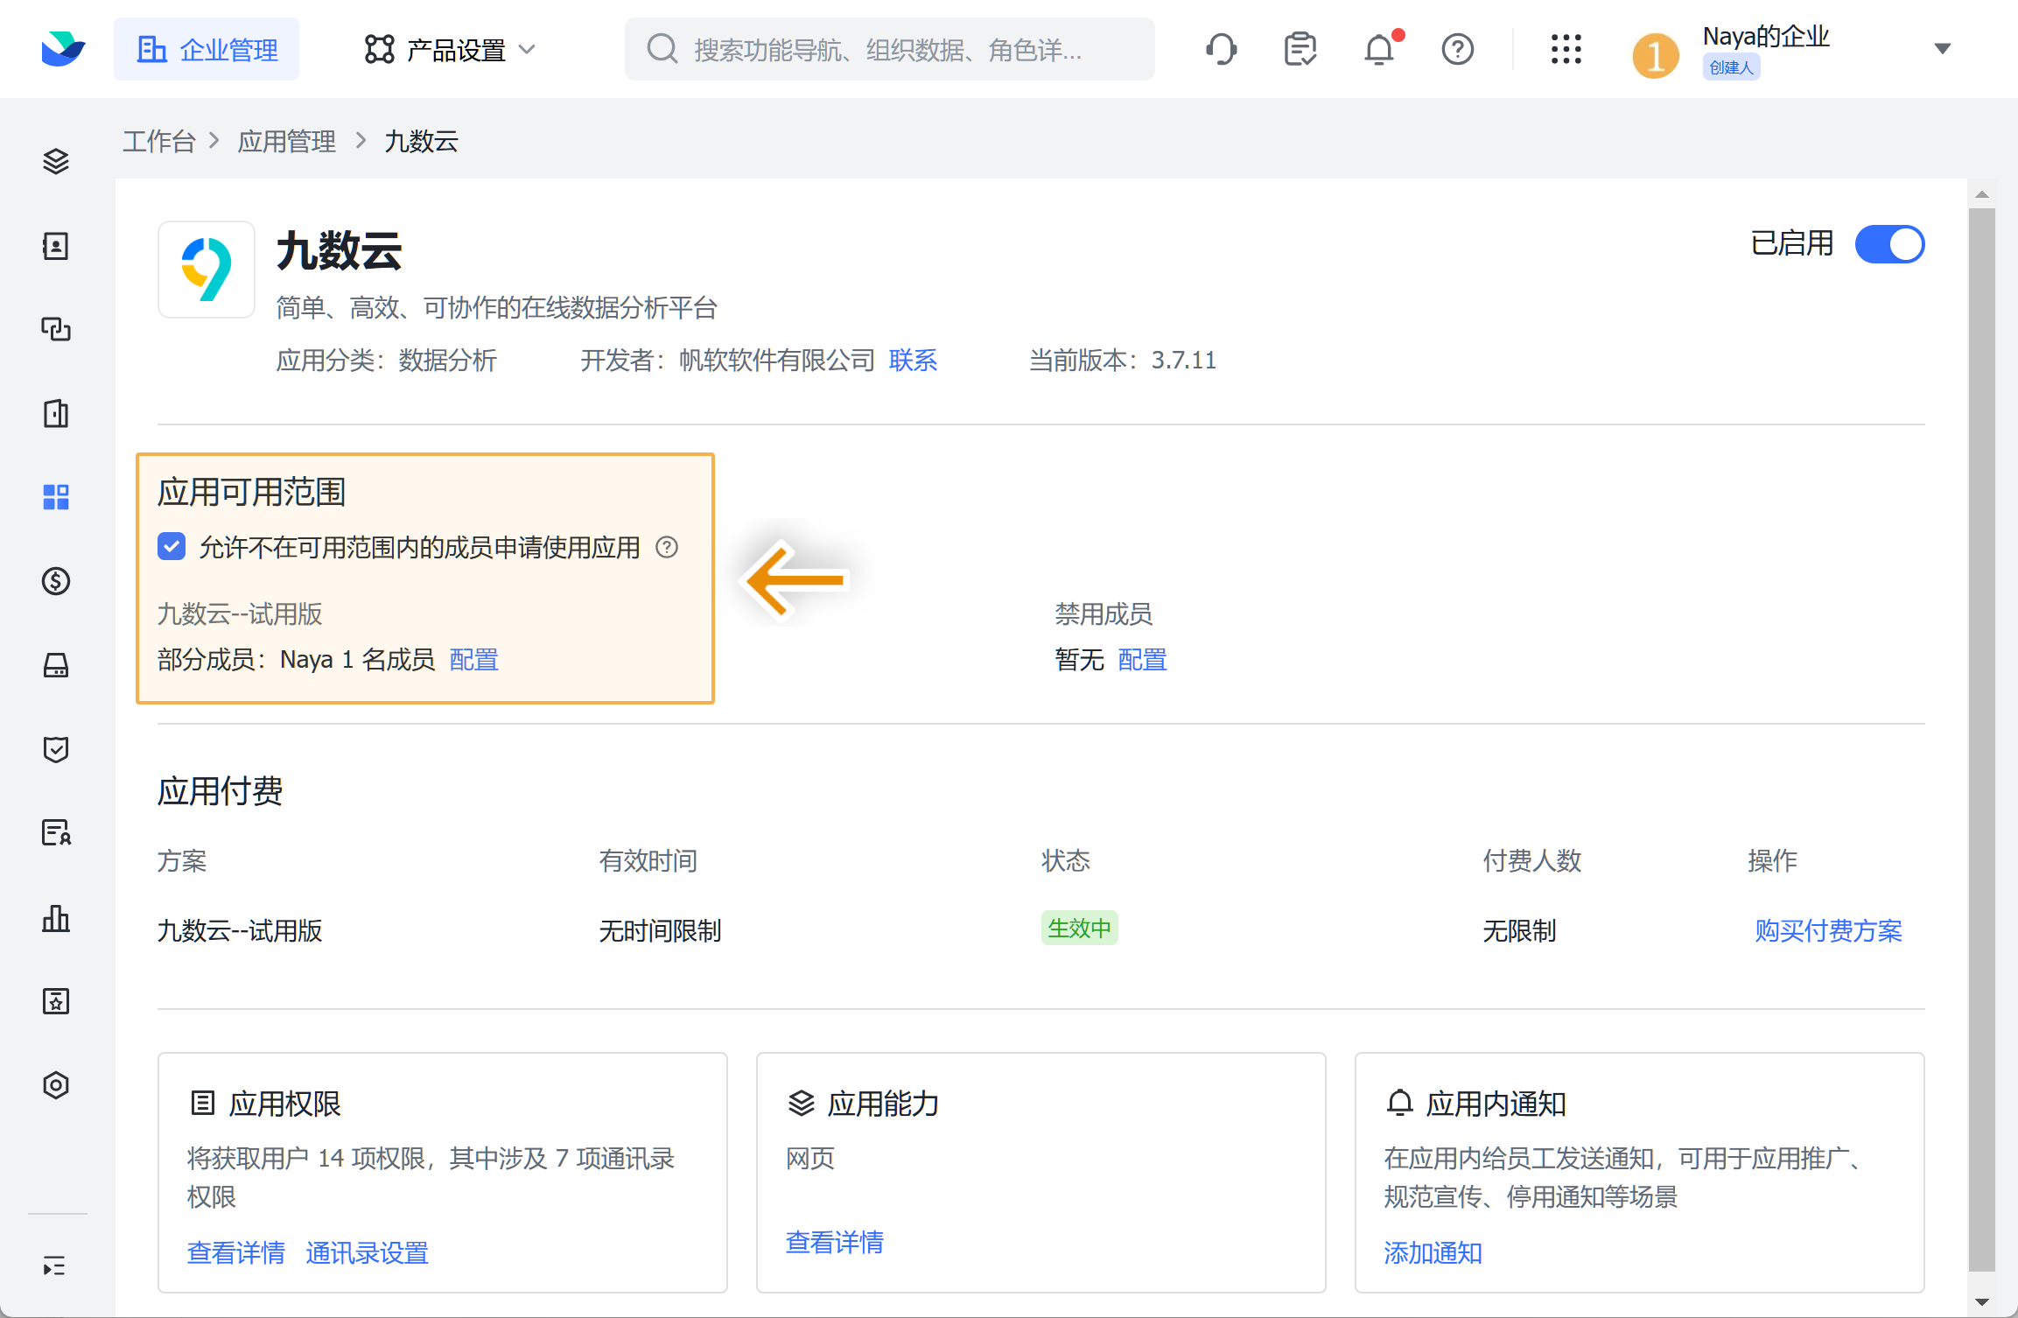
Task: Open the app management grid sidebar icon
Action: point(56,497)
